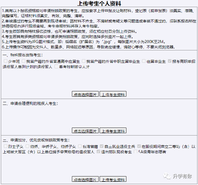198x185 pixels.
Task: Click the 上传考生个人资料 page title
Action: coord(99,4)
